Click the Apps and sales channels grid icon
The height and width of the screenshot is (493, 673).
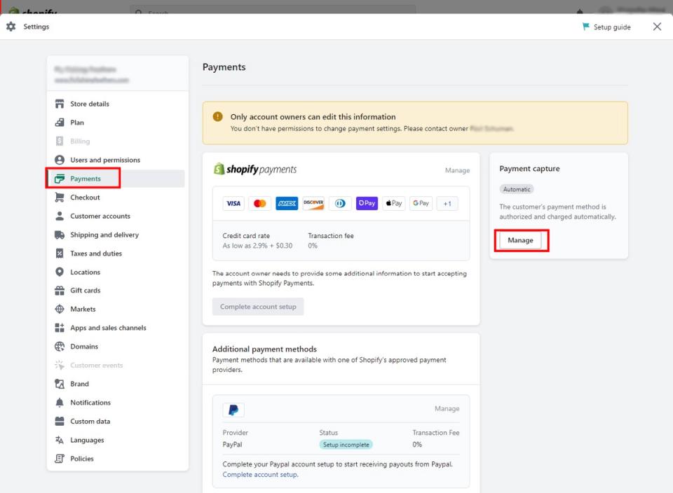pos(60,328)
